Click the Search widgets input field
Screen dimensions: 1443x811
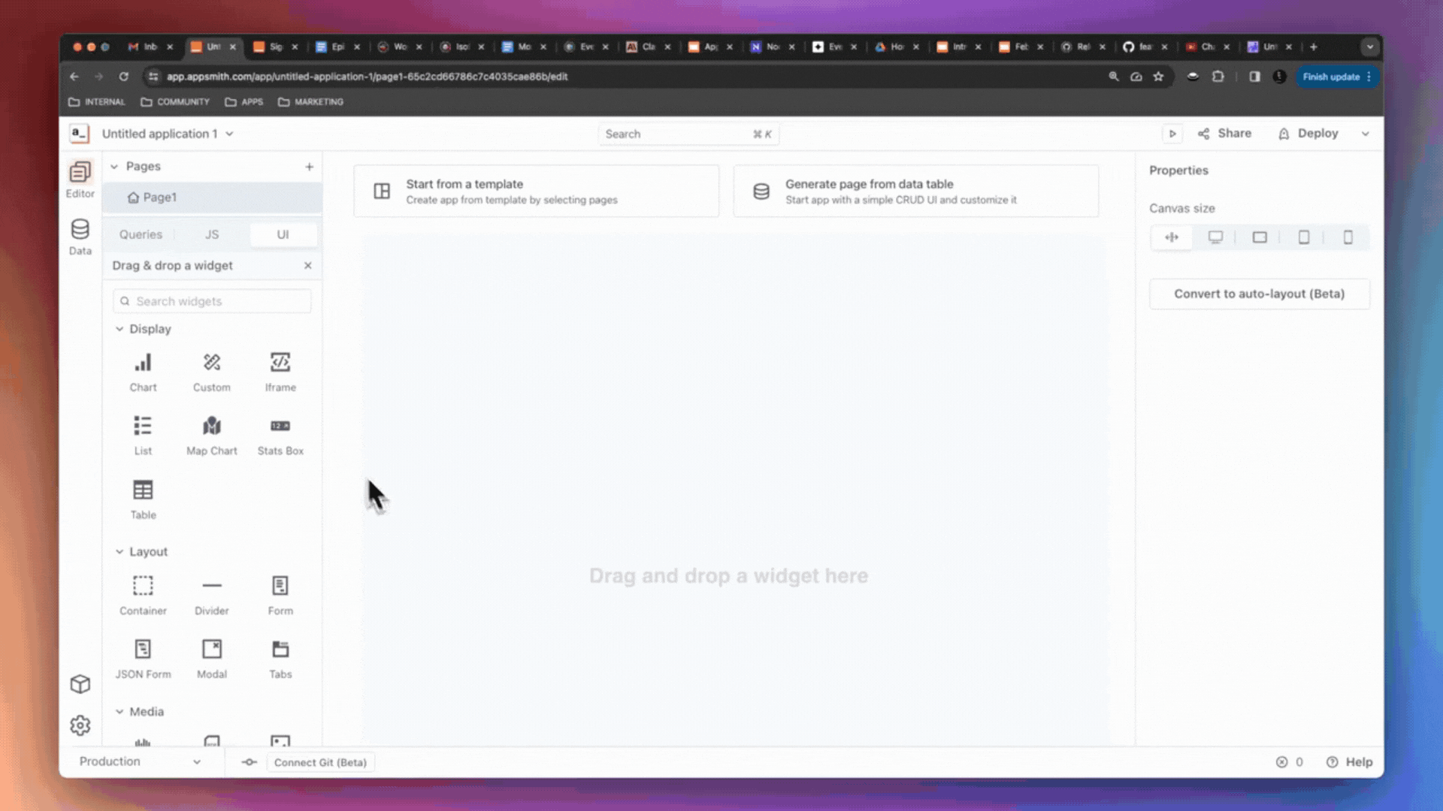[x=211, y=300]
